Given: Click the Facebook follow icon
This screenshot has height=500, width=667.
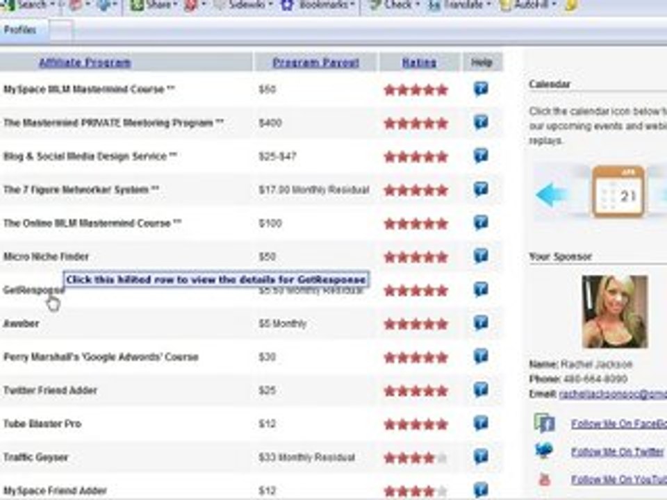Looking at the screenshot, I should 545,423.
